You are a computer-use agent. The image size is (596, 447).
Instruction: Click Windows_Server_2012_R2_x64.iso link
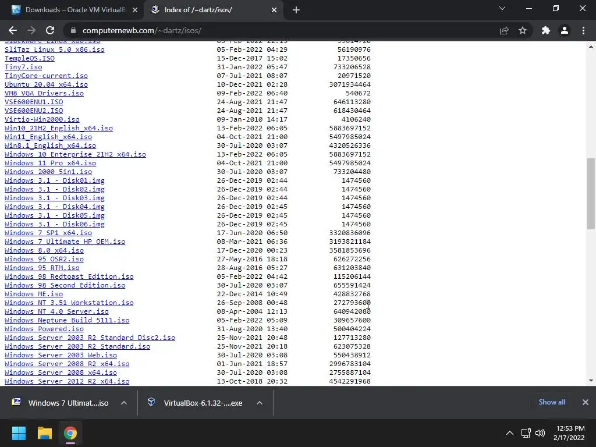[67, 381]
